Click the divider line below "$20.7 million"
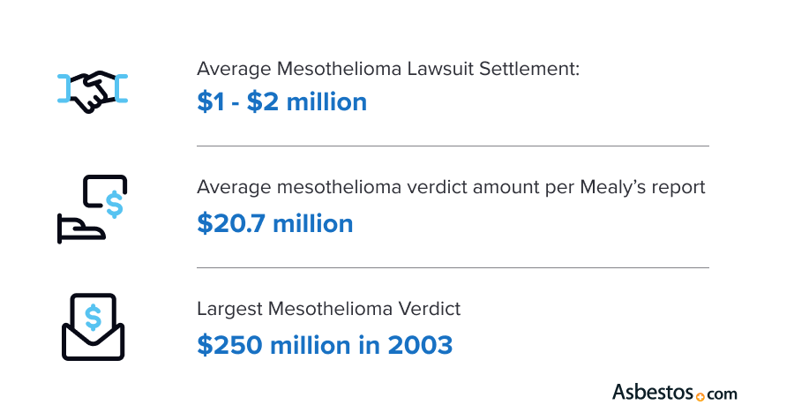The width and height of the screenshot is (794, 420). click(x=453, y=267)
